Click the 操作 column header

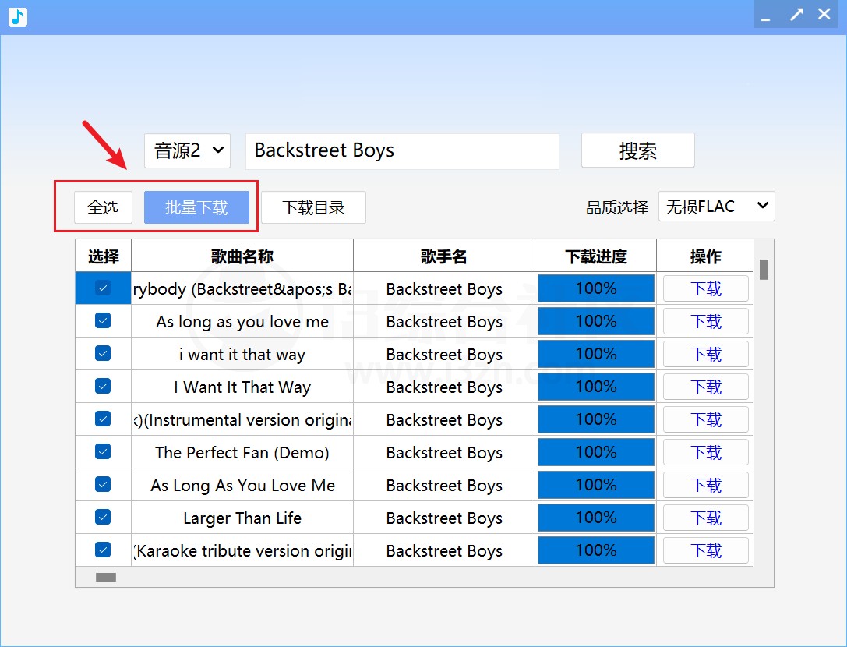coord(705,256)
